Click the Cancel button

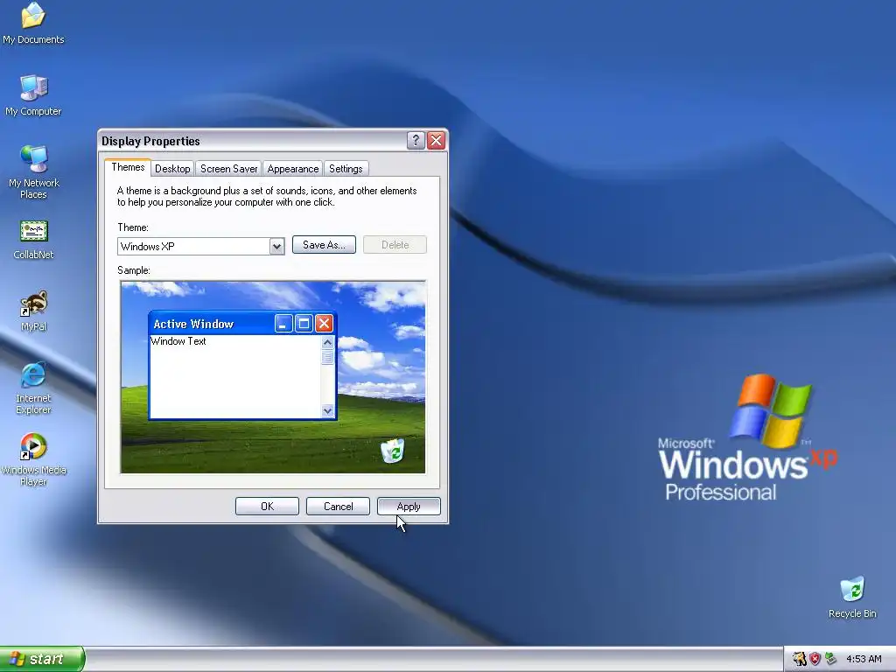pos(338,507)
